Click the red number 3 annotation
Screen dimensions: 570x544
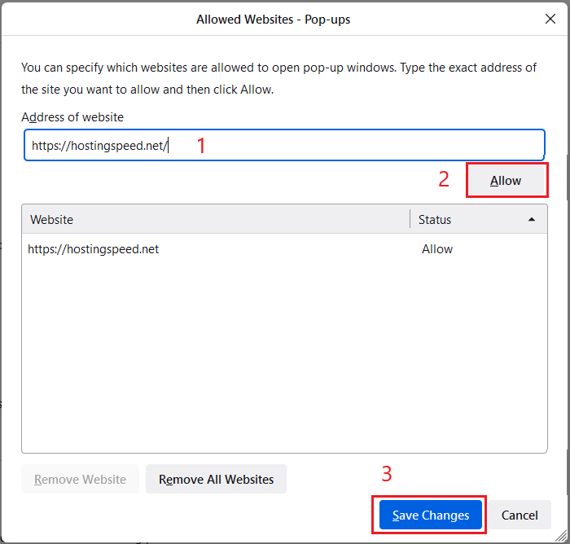click(388, 474)
